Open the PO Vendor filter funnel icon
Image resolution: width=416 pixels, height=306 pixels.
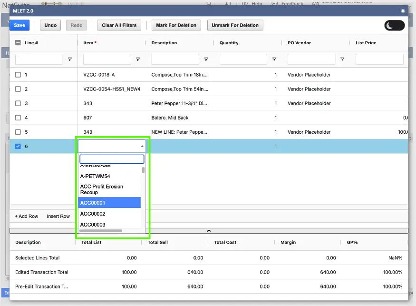point(342,59)
